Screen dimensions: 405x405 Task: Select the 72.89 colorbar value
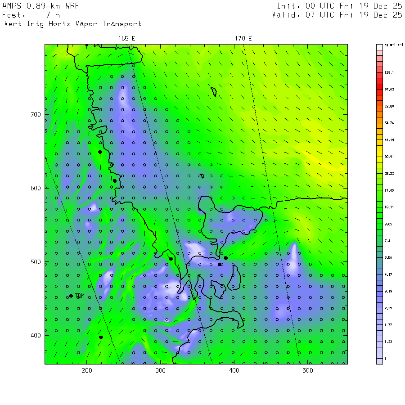pyautogui.click(x=389, y=106)
